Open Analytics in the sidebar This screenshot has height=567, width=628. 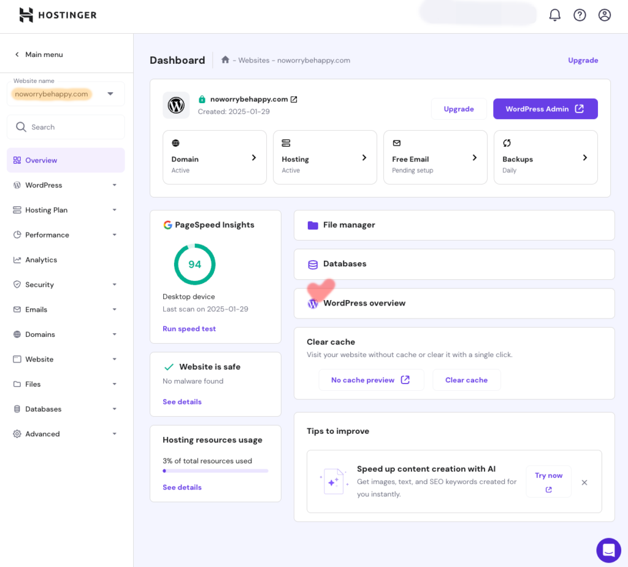[x=66, y=260]
